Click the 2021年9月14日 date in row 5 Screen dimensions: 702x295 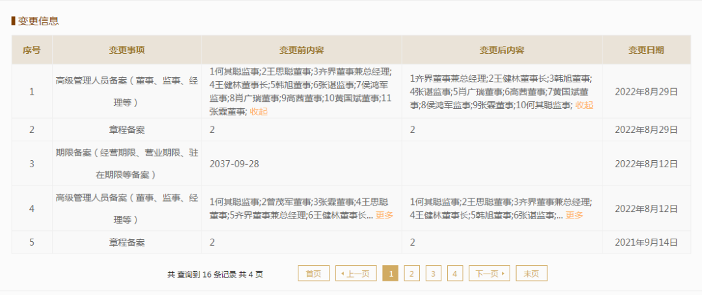646,242
